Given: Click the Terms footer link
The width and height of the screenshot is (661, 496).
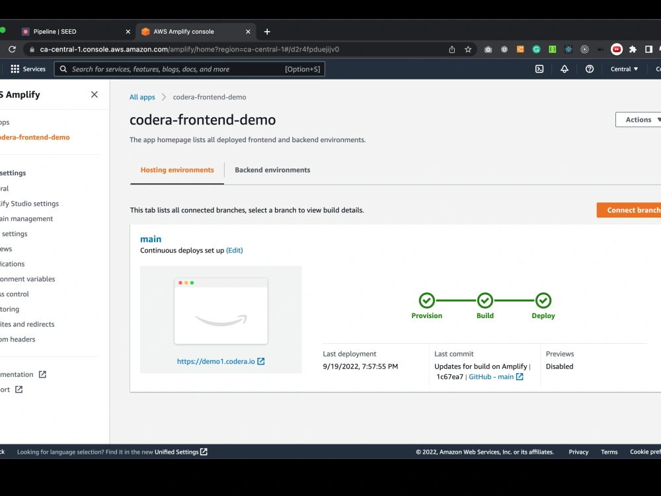Looking at the screenshot, I should coord(609,452).
